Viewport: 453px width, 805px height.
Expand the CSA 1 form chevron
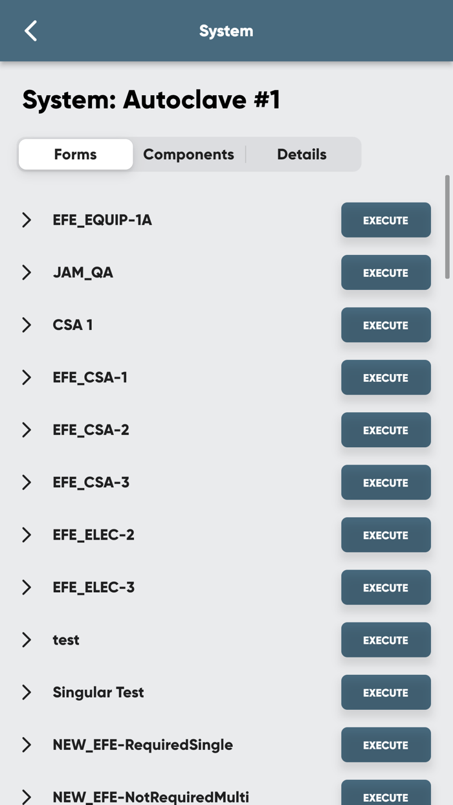click(27, 325)
